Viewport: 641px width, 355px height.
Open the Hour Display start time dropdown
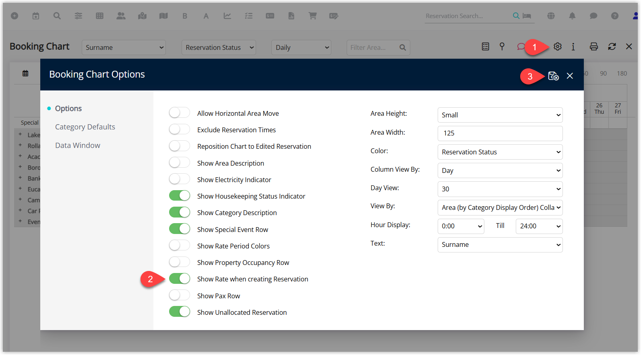pyautogui.click(x=461, y=226)
